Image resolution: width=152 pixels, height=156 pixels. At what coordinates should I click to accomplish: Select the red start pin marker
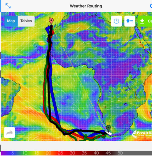coord(51,21)
